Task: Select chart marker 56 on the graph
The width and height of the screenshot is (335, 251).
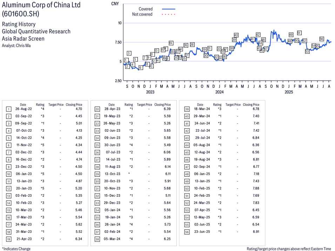Action: (322, 39)
